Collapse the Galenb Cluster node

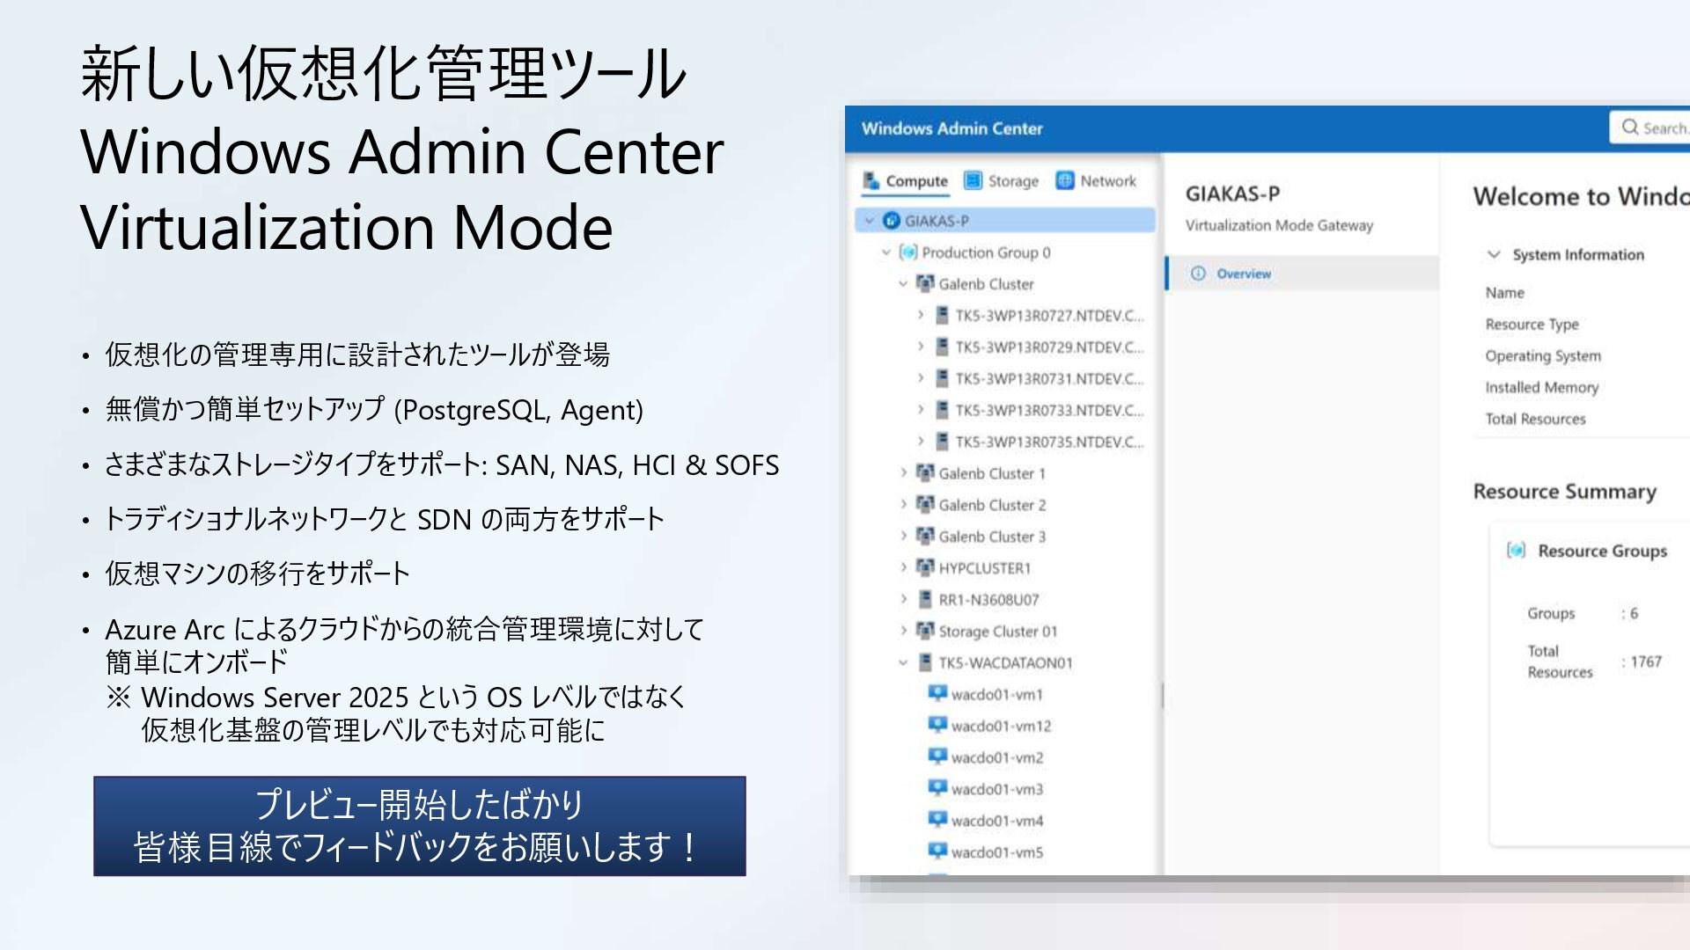(903, 284)
